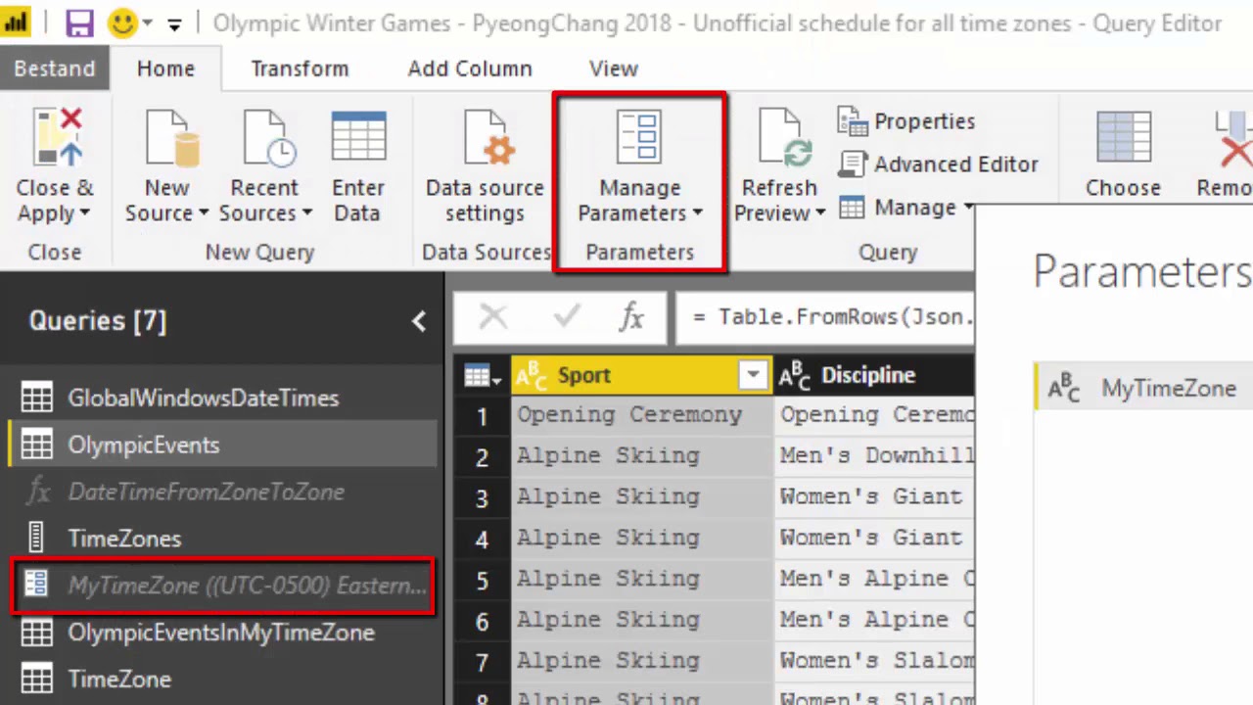Image resolution: width=1253 pixels, height=705 pixels.
Task: Open the Sport column filter dropdown
Action: pos(753,376)
